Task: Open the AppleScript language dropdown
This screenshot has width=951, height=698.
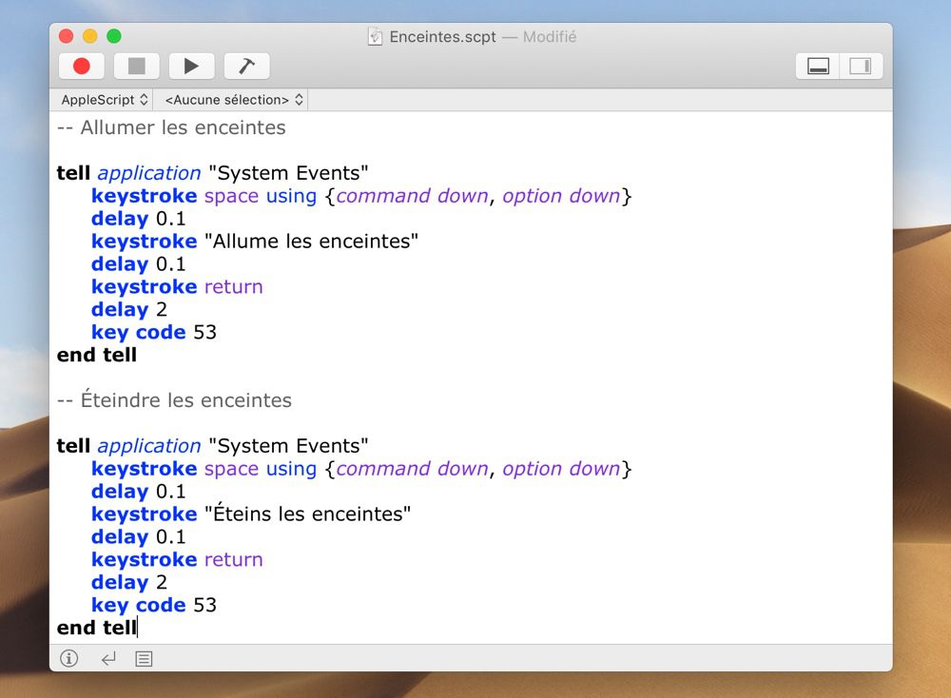Action: click(x=105, y=100)
